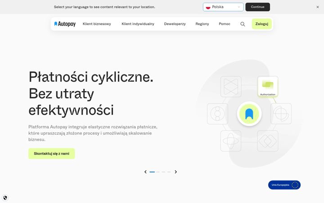Screen dimensions: 324x203
Task: Click Skontaktuj się z nami button
Action: click(51, 153)
